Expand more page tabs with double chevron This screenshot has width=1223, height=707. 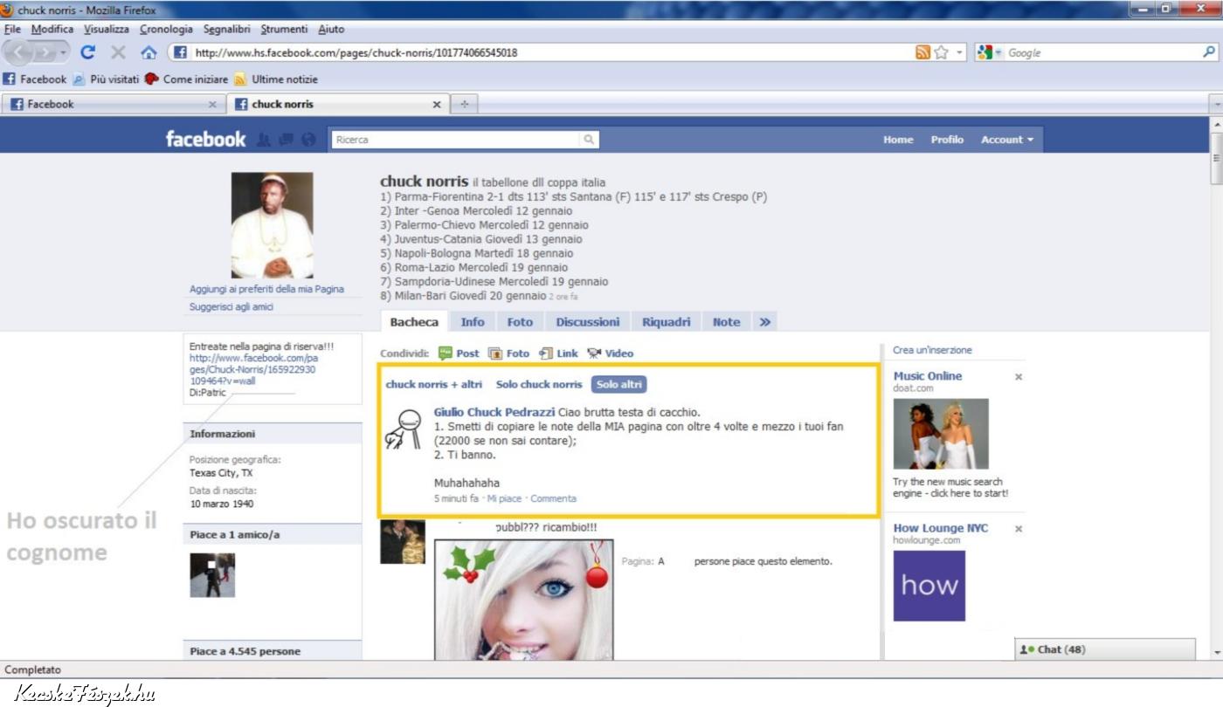[764, 322]
